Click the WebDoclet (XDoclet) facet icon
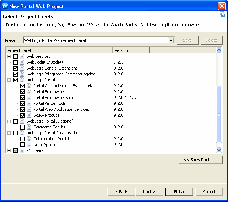 pyautogui.click(x=22, y=62)
